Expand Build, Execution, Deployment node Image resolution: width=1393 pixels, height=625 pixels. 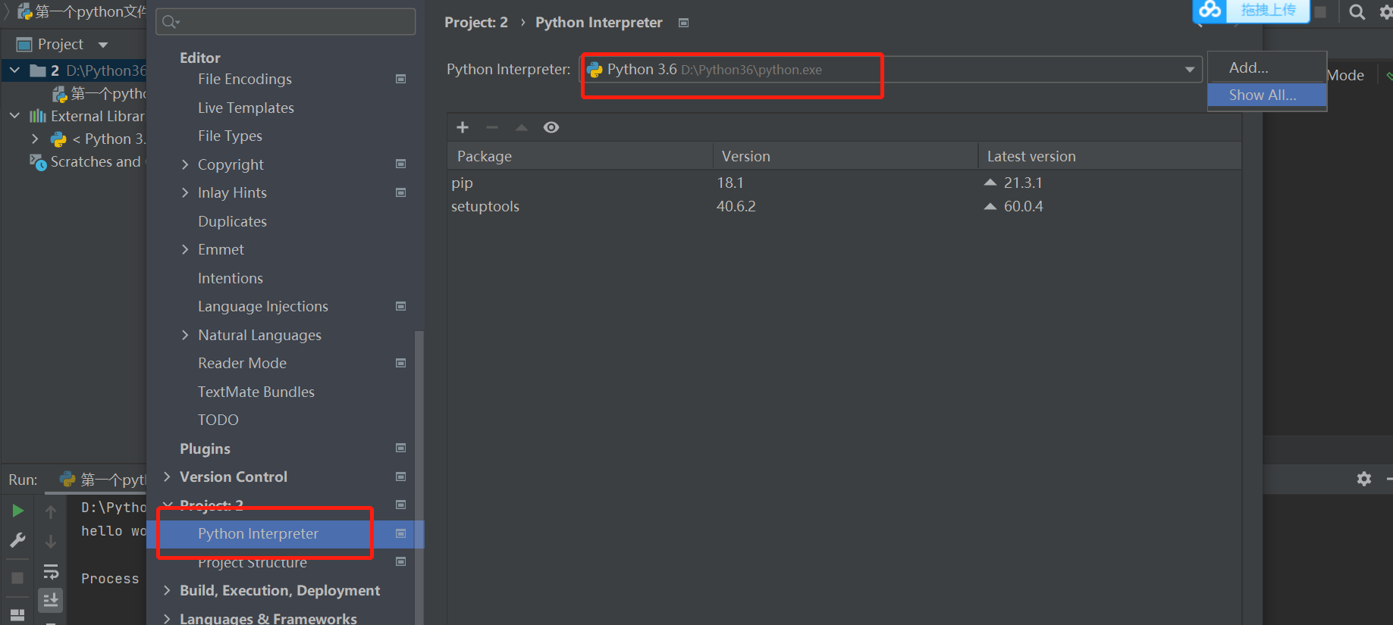coord(168,590)
